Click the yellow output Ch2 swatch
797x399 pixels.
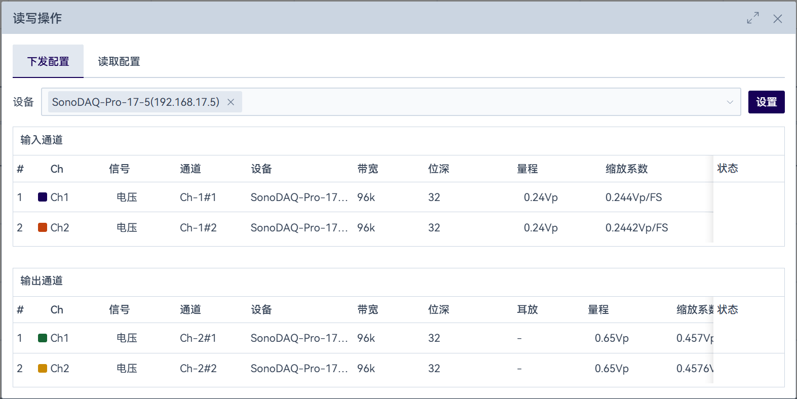coord(43,368)
